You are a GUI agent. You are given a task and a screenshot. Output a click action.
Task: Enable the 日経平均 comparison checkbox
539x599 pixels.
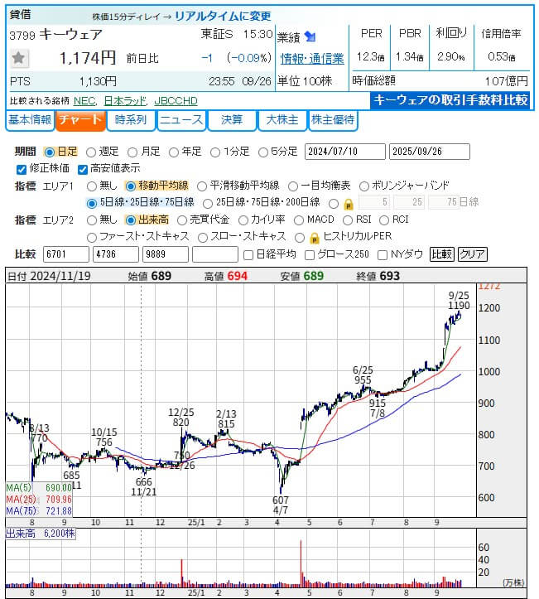pyautogui.click(x=248, y=254)
